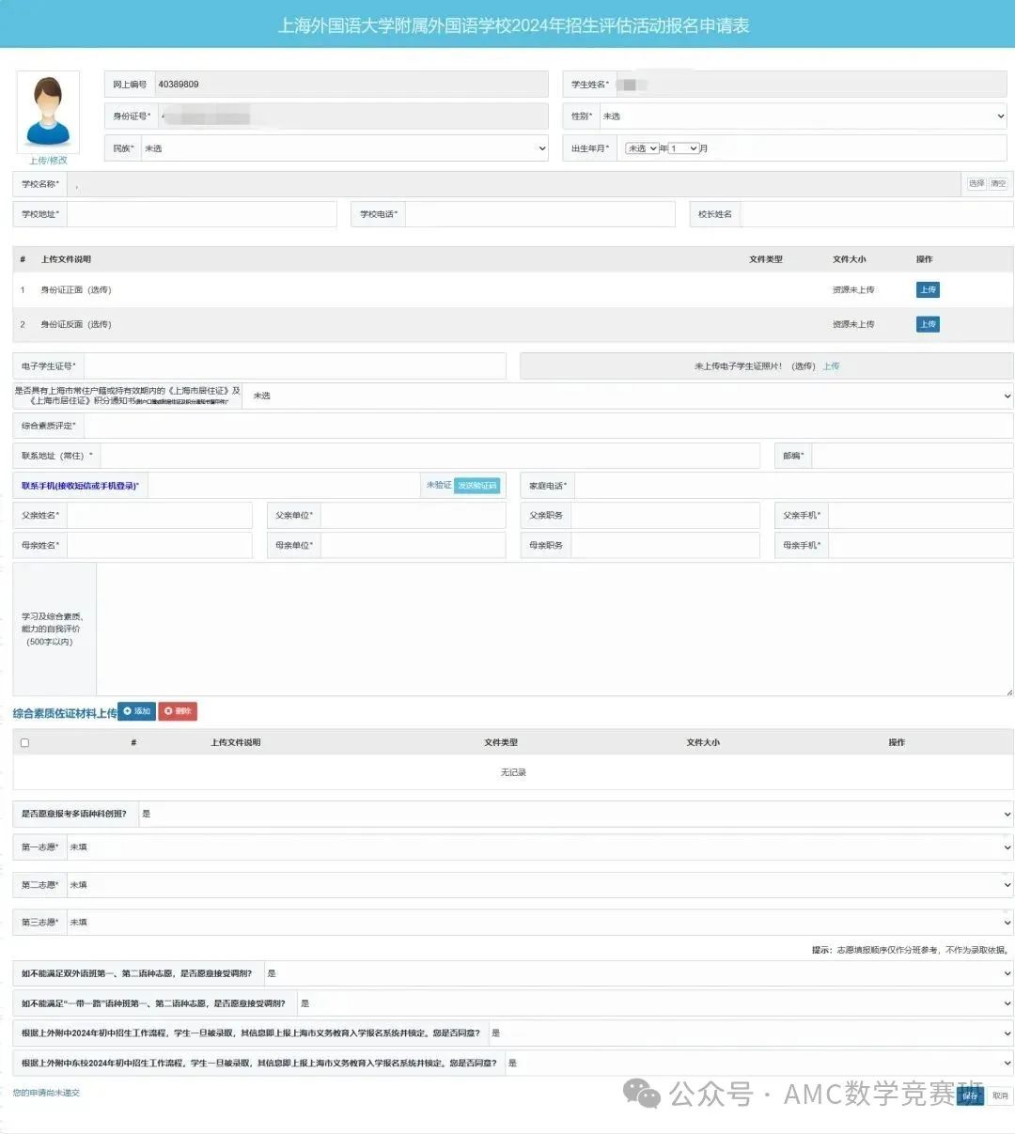Open the birth year 未选 dropdown
The image size is (1015, 1134).
[x=642, y=148]
